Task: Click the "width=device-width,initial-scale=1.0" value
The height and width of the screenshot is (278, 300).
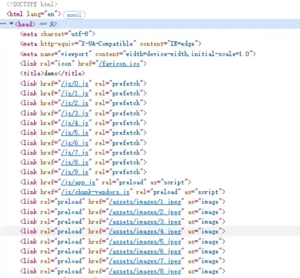Action: (187, 54)
